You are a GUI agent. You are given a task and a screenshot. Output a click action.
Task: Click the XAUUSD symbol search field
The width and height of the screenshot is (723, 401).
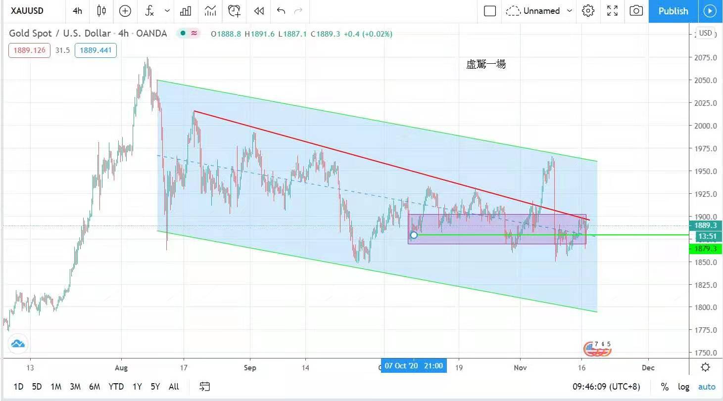pos(27,11)
